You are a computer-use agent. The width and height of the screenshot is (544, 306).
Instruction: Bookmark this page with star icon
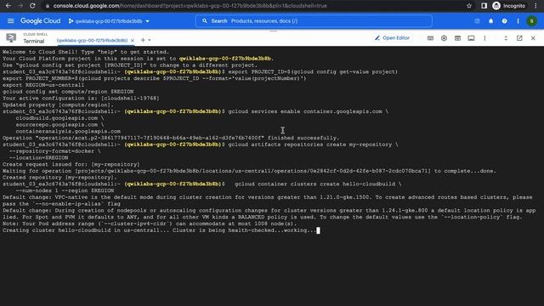pyautogui.click(x=469, y=6)
